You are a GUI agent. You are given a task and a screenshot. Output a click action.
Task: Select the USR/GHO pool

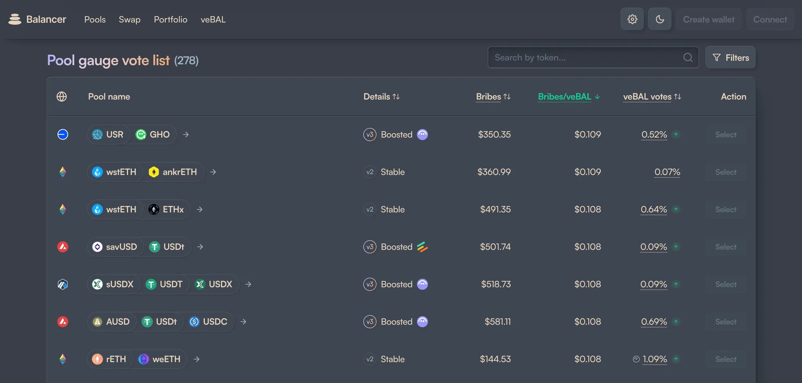coord(726,134)
